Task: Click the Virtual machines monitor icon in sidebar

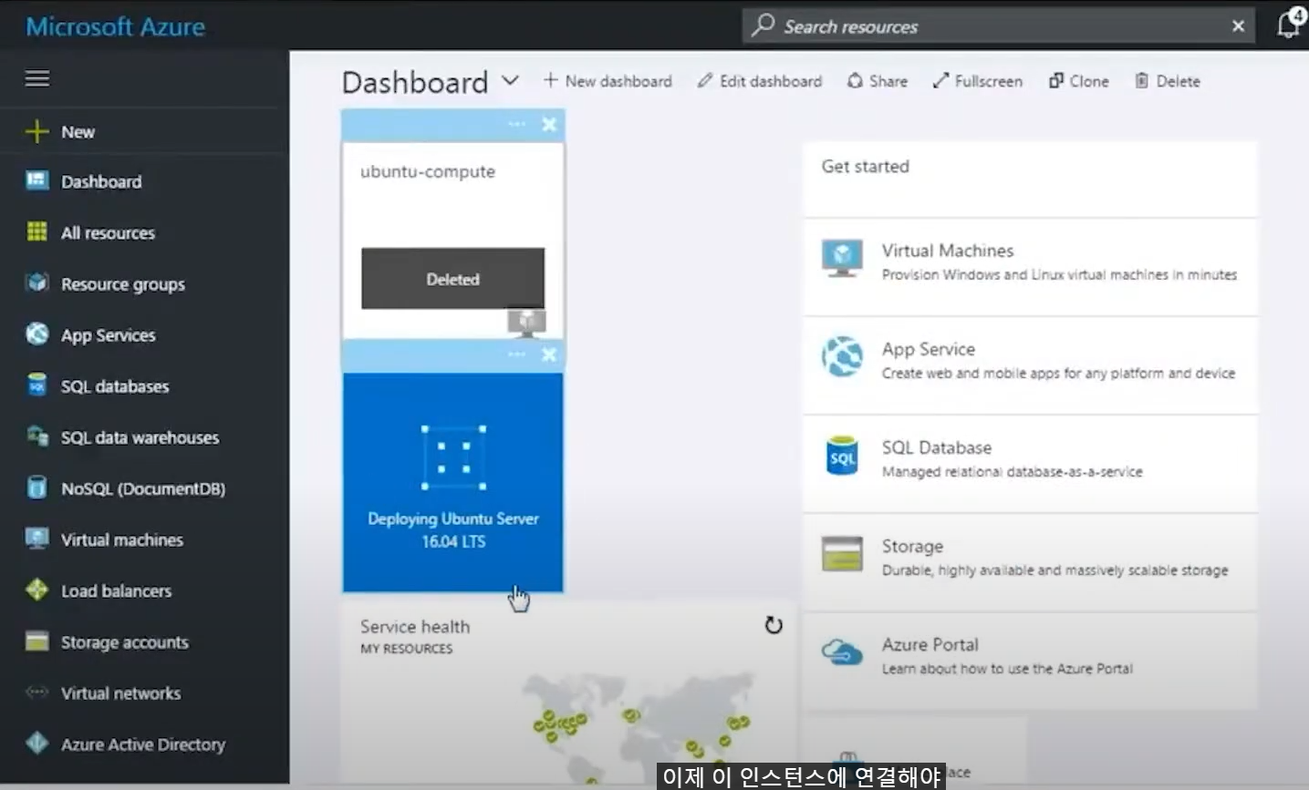Action: click(36, 539)
